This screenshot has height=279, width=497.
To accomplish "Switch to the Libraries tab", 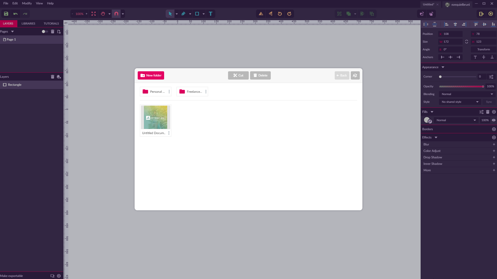I will point(28,24).
